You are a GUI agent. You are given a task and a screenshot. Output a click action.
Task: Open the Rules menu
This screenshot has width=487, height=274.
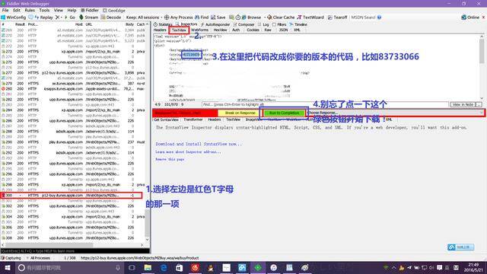[x=30, y=10]
